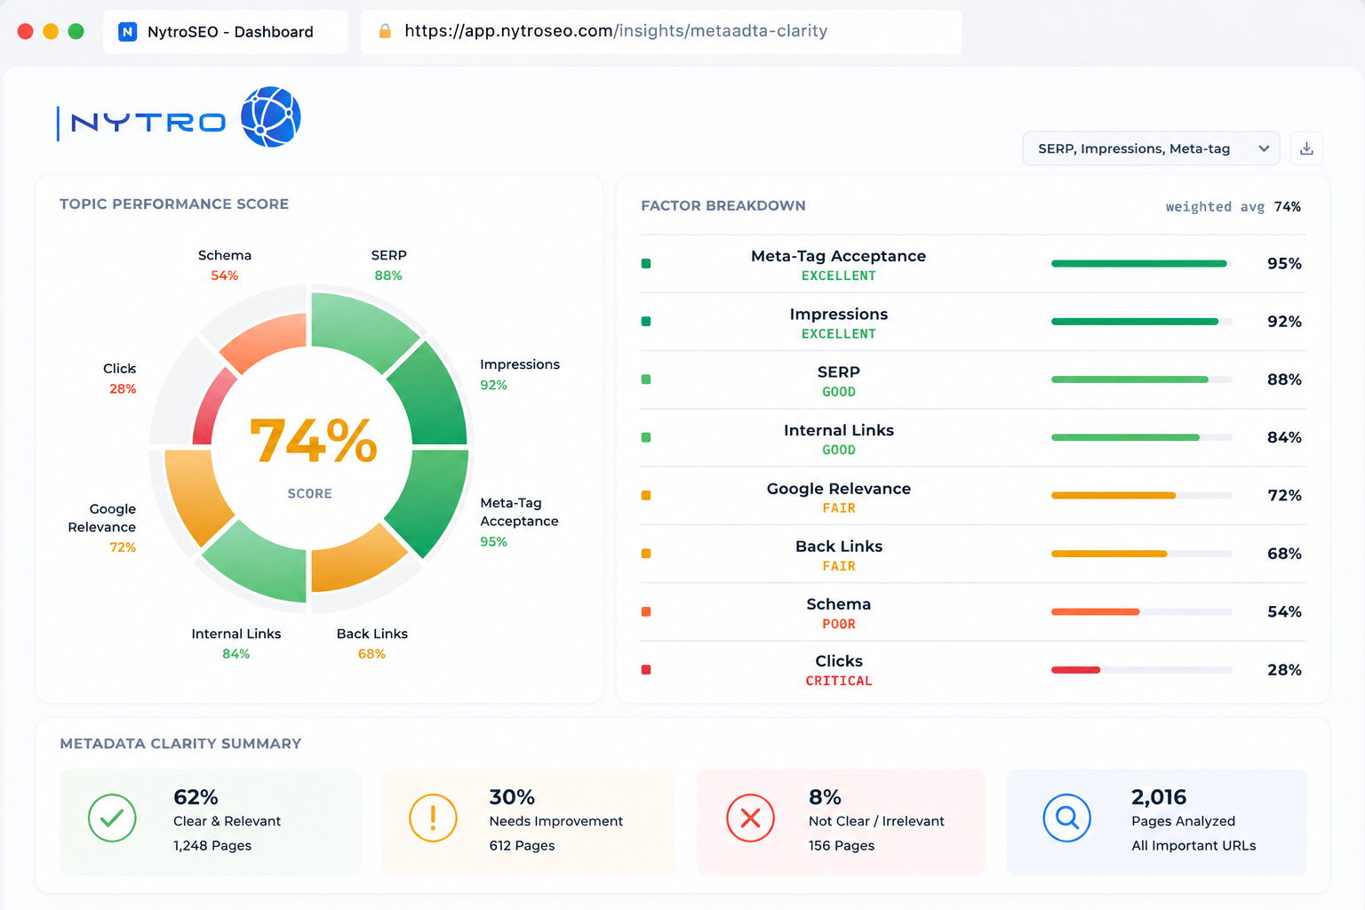
Task: Click the download icon button
Action: tap(1306, 148)
